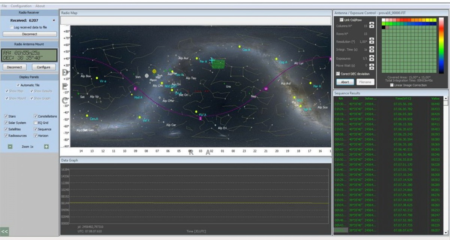Click the DEC column header in Sequence Results
The height and width of the screenshot is (240, 450).
pos(355,98)
